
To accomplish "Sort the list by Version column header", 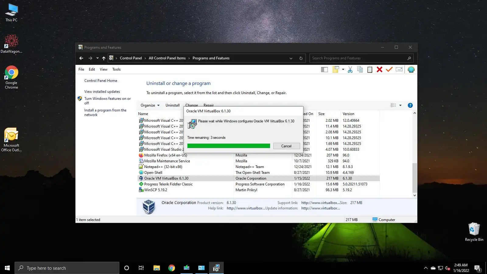I will (x=349, y=114).
